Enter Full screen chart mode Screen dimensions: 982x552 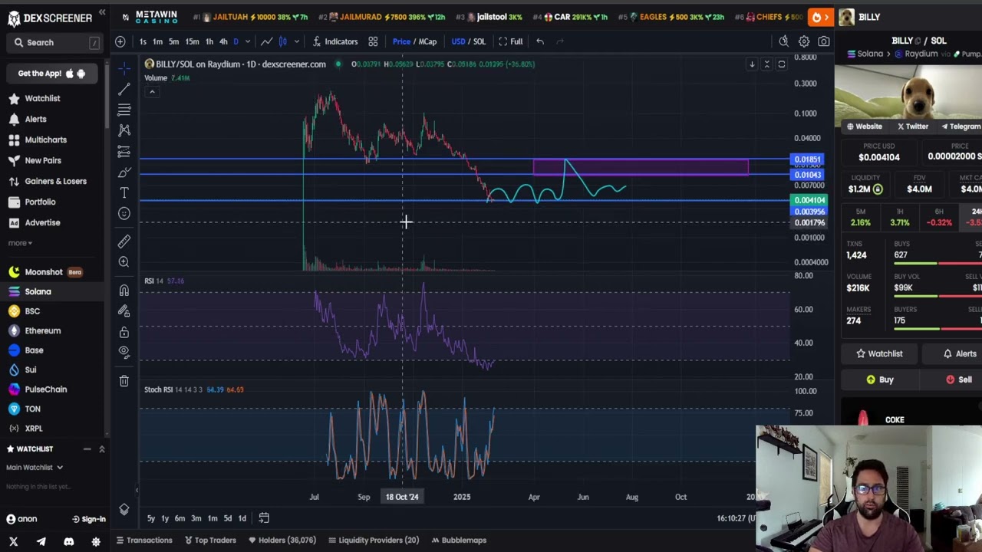510,41
